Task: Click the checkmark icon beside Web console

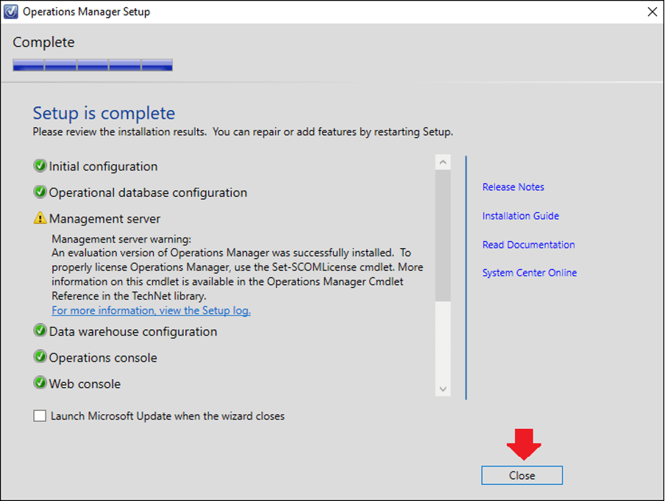Action: tap(39, 383)
